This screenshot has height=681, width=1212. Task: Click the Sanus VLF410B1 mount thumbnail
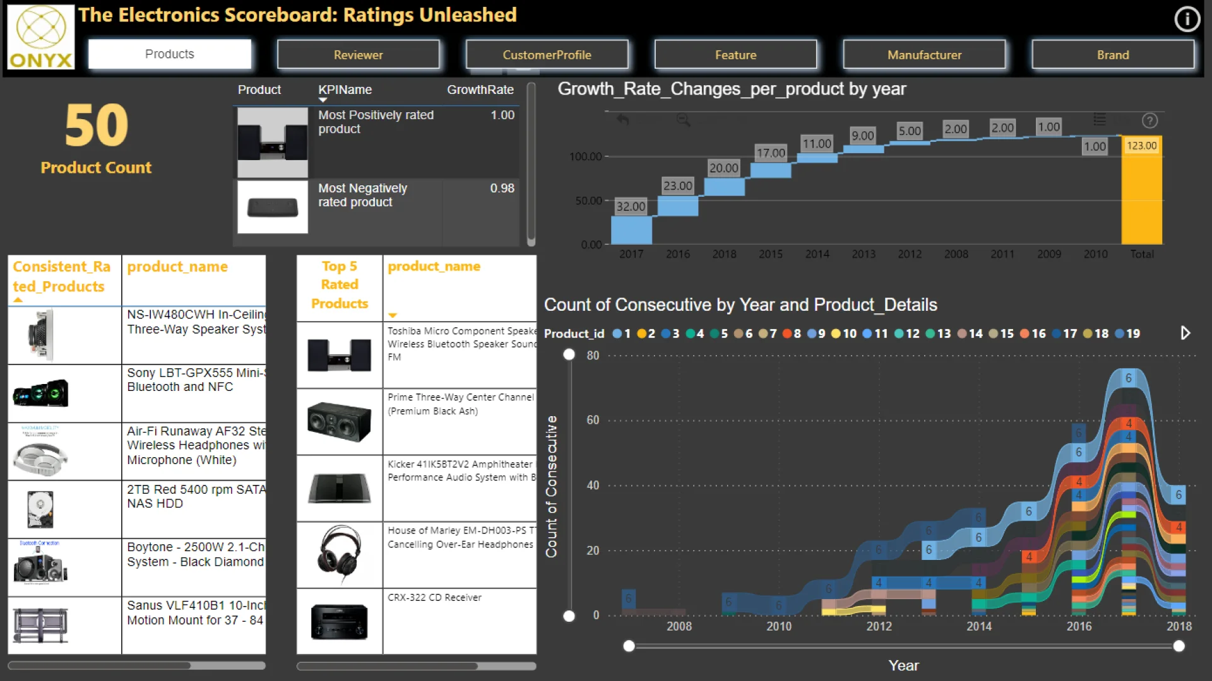[x=41, y=626]
